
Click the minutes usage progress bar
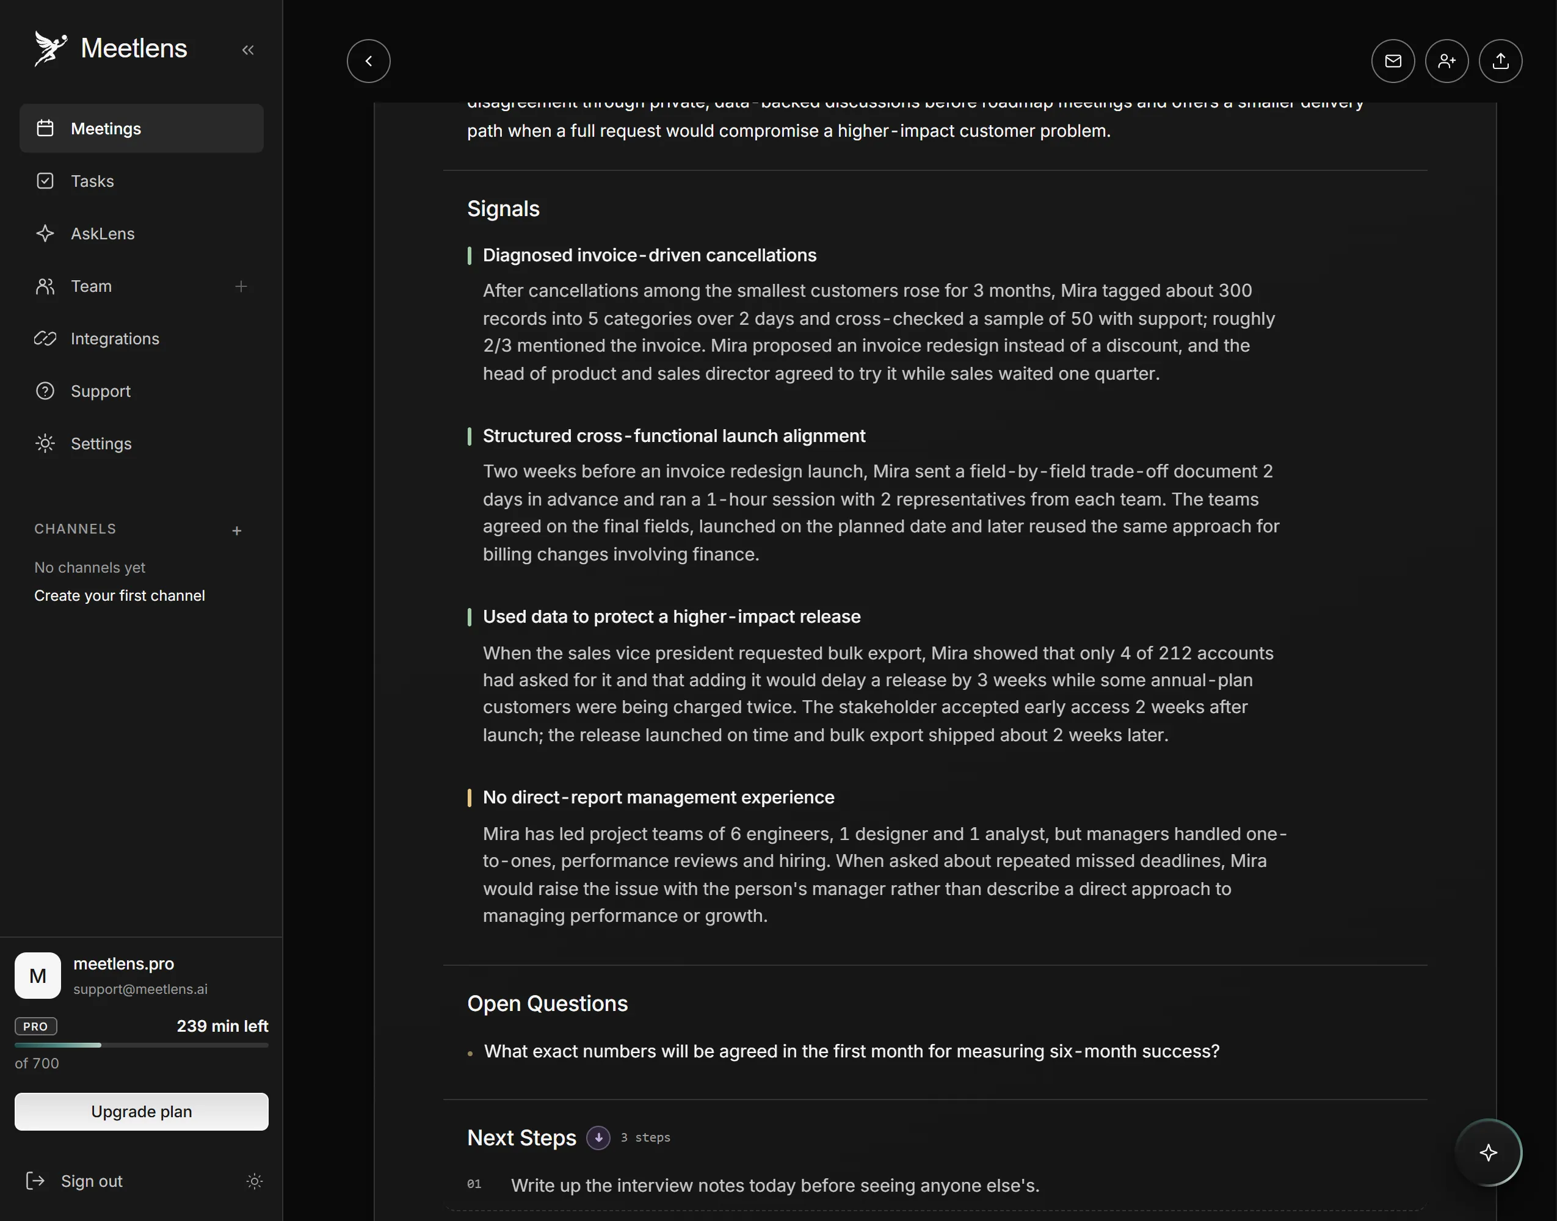click(142, 1045)
